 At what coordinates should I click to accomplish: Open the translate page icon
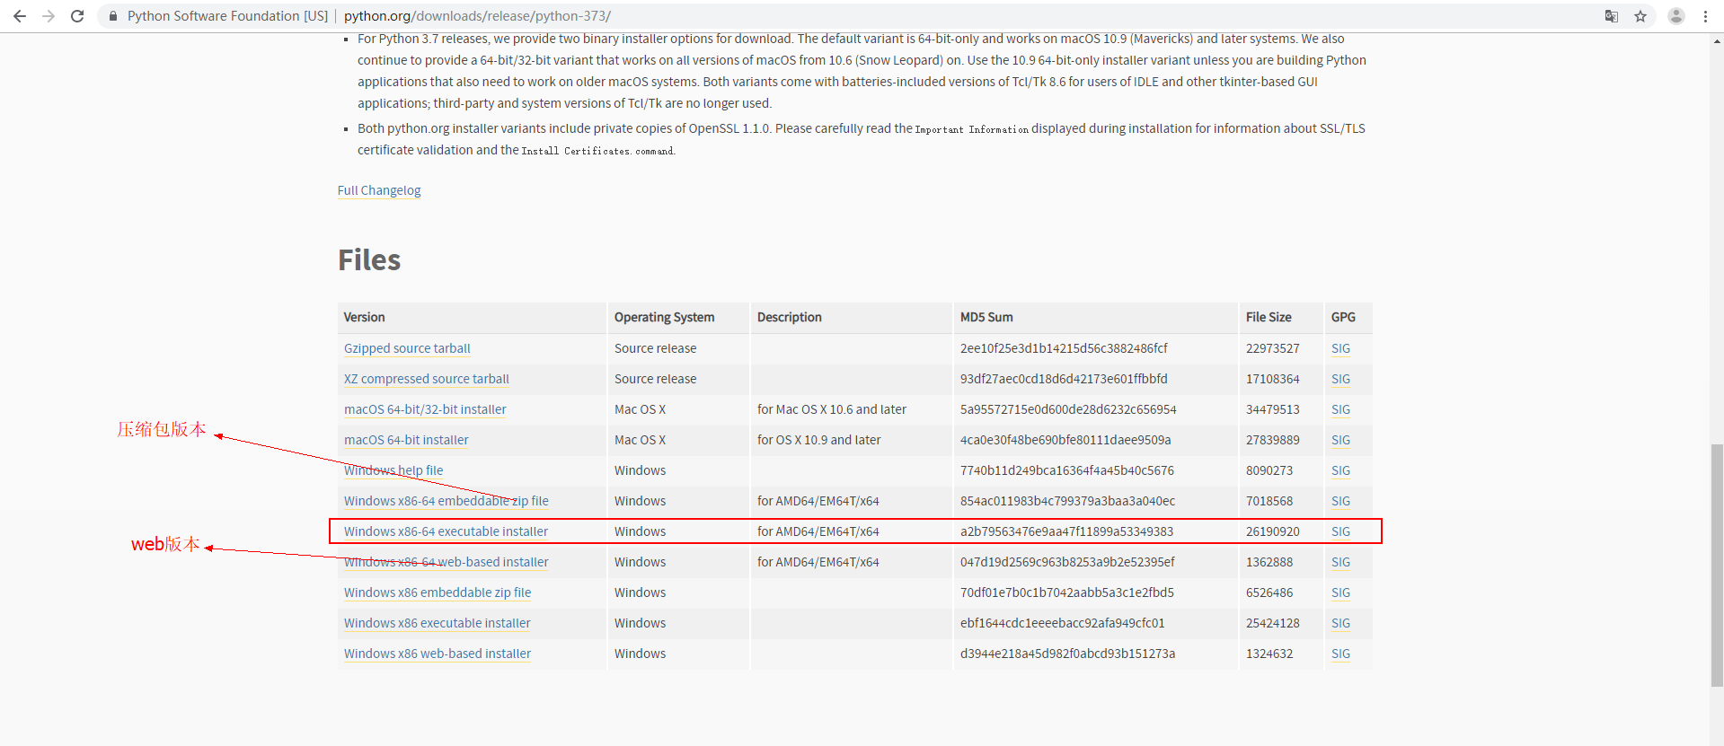point(1612,16)
